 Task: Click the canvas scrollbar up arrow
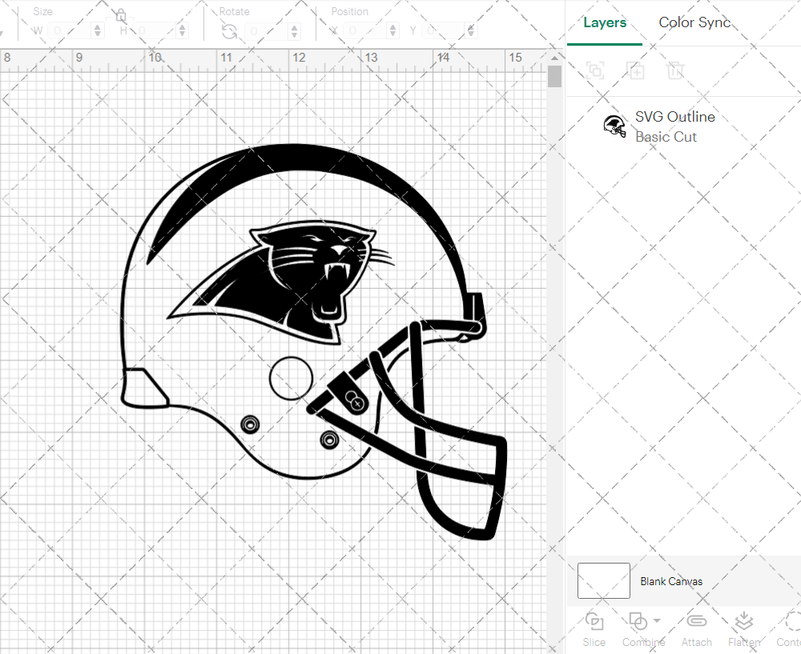554,58
